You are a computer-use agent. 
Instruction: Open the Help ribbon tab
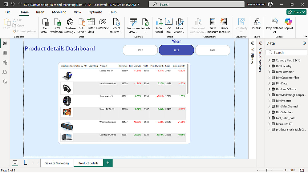(113, 12)
